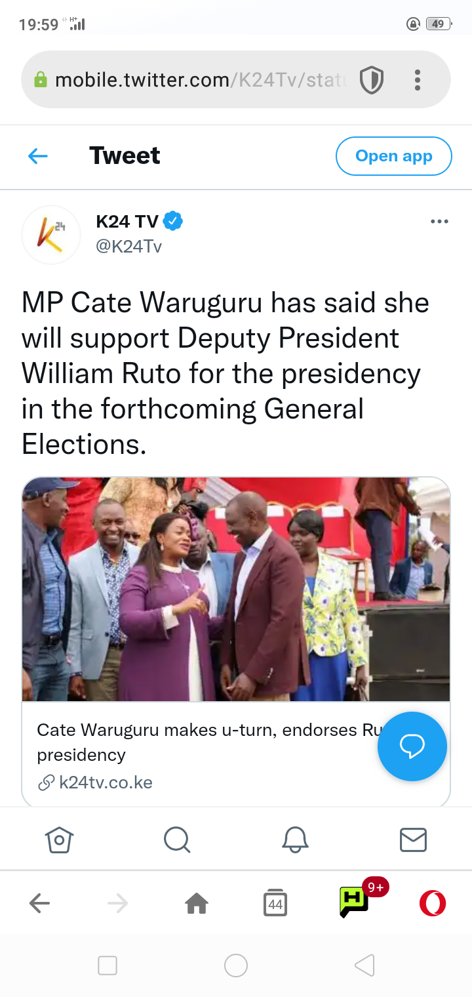This screenshot has width=472, height=997.
Task: Tap the browser shield protection icon
Action: (372, 81)
